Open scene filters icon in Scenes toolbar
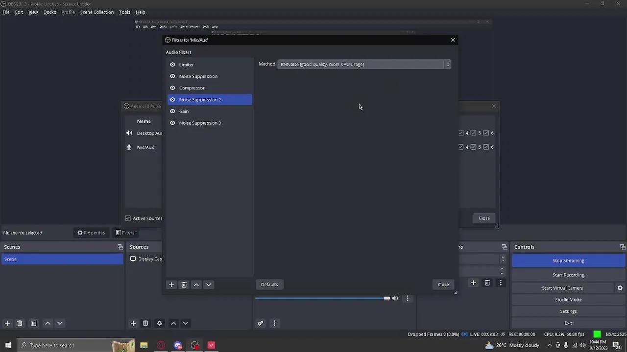627x352 pixels. [x=33, y=323]
